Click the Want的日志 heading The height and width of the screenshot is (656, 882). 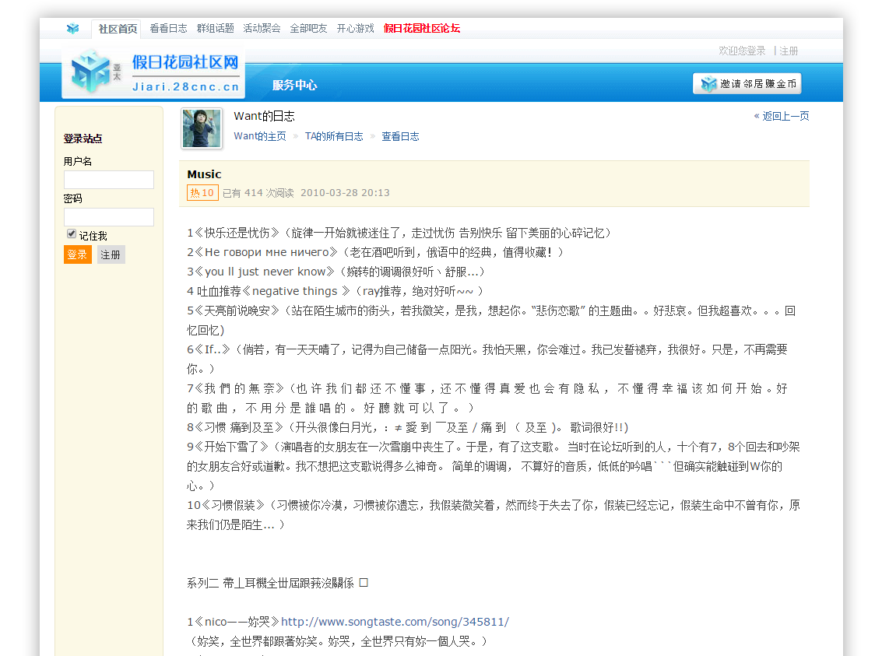click(x=265, y=116)
